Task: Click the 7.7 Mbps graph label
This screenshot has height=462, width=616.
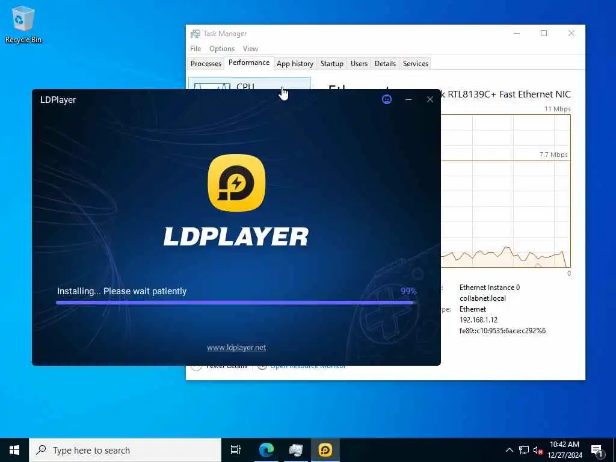Action: tap(553, 155)
